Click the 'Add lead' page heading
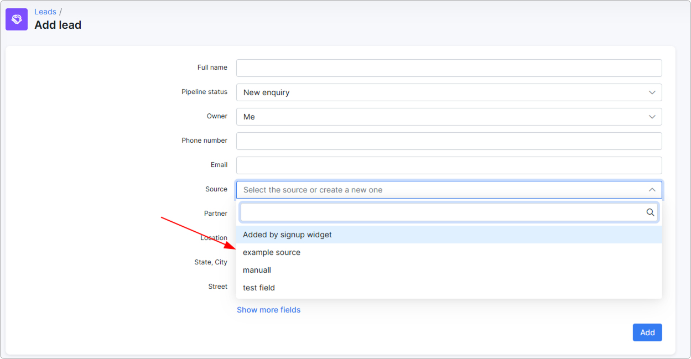Viewport: 691px width, 359px height. pyautogui.click(x=58, y=25)
